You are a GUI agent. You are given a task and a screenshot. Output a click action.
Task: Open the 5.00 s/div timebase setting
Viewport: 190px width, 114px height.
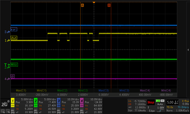172,102
